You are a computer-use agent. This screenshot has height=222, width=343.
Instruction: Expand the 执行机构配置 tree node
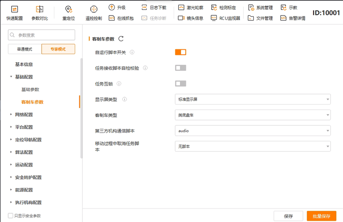pos(11,202)
